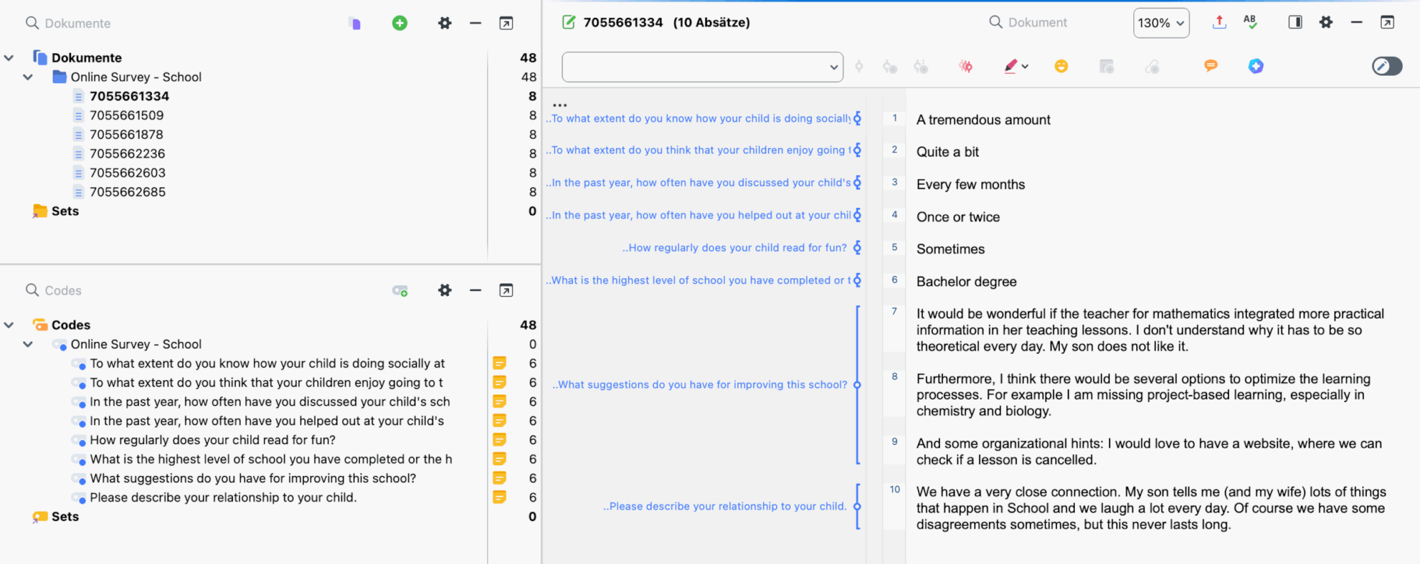Open the Codes panel settings gear
Screen dimensions: 1420x564
point(444,290)
